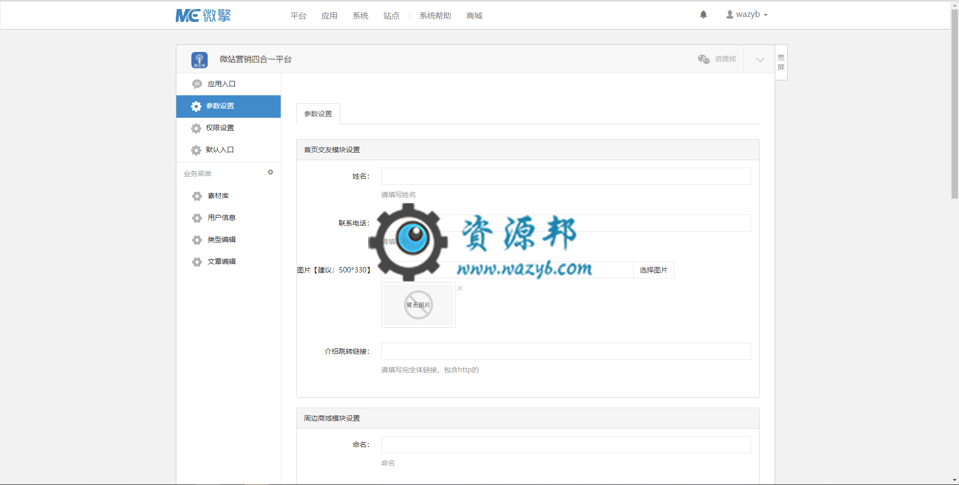The height and width of the screenshot is (485, 959).
Task: Open 用户信息 in the business menu
Action: pos(229,218)
